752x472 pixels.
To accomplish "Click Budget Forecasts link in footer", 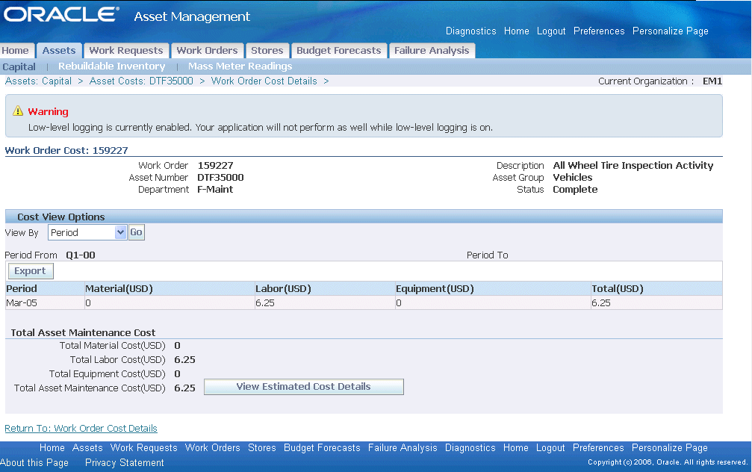I will point(322,447).
